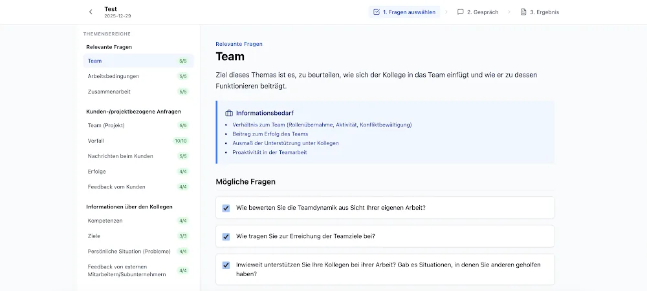Go back using the left arrow icon
This screenshot has width=647, height=291.
point(91,12)
